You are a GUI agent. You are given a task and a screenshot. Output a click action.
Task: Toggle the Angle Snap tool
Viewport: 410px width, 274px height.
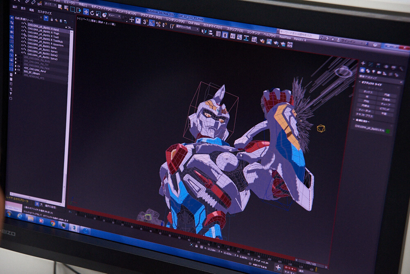pyautogui.click(x=152, y=23)
